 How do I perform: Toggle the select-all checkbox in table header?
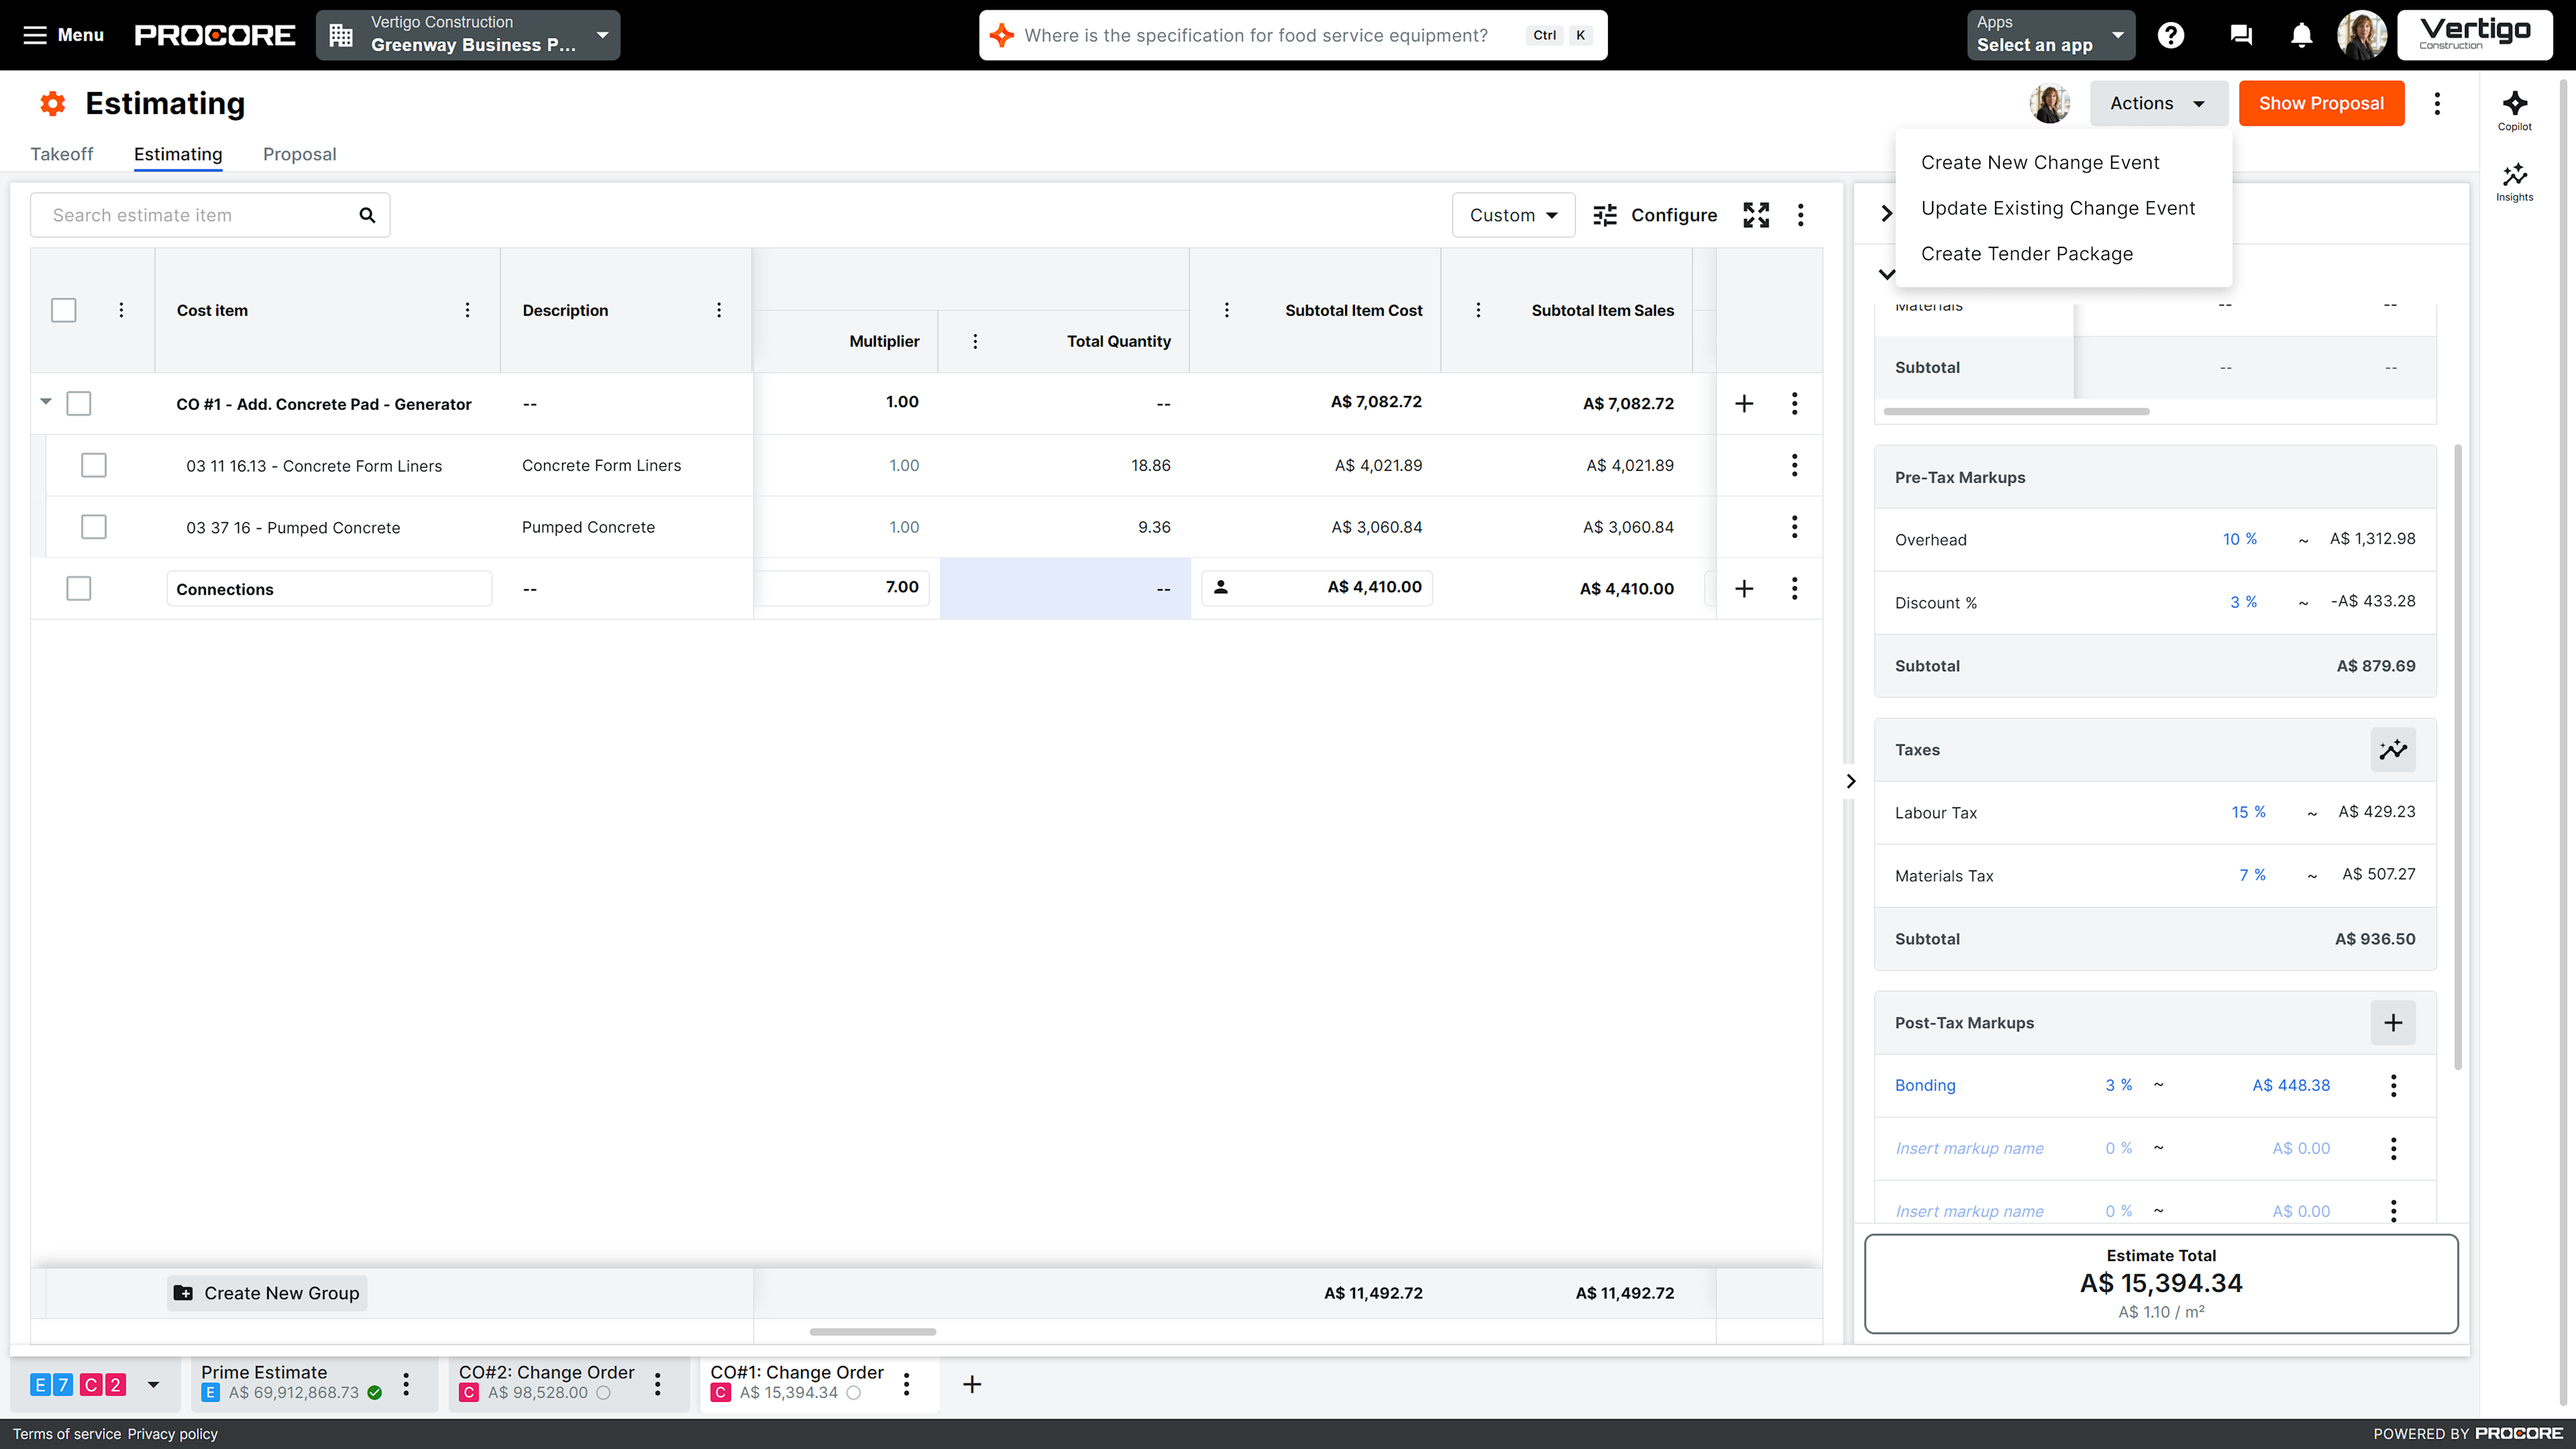tap(63, 310)
